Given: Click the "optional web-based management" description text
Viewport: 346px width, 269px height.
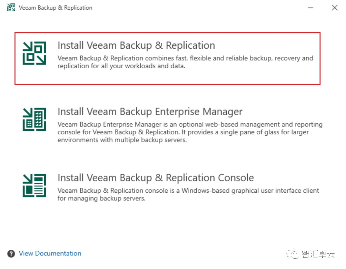Looking at the screenshot, I should click(190, 125).
